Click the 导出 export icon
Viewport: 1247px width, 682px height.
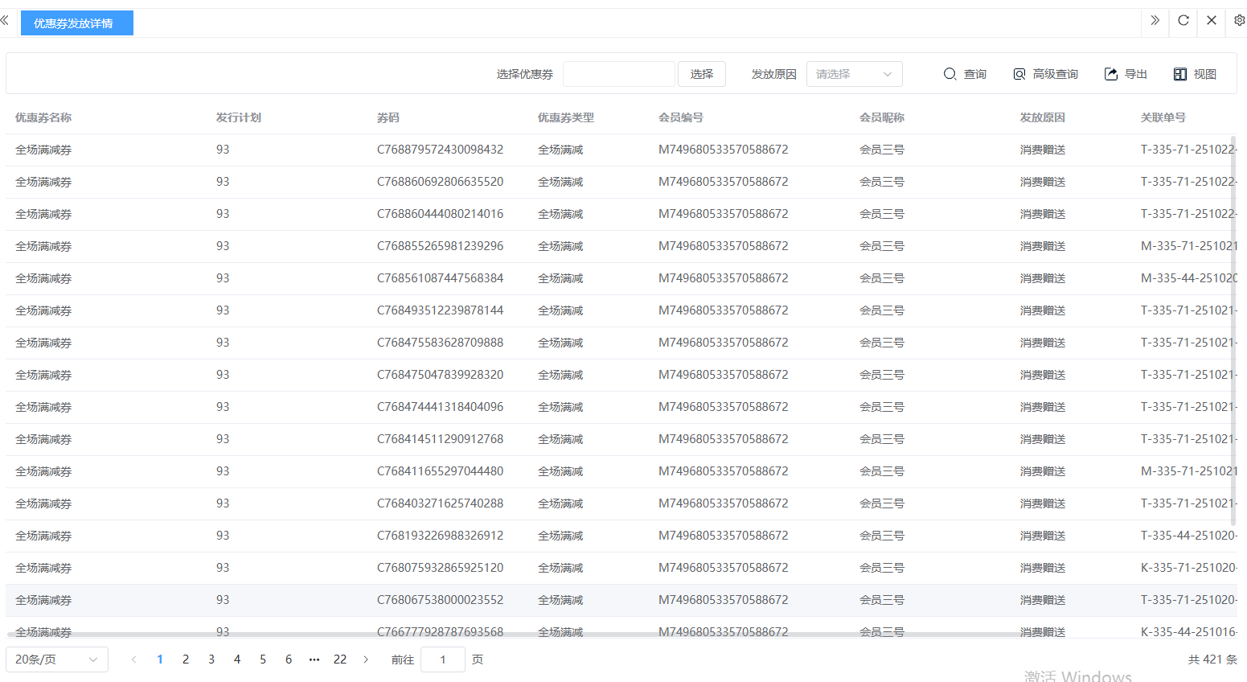1125,74
